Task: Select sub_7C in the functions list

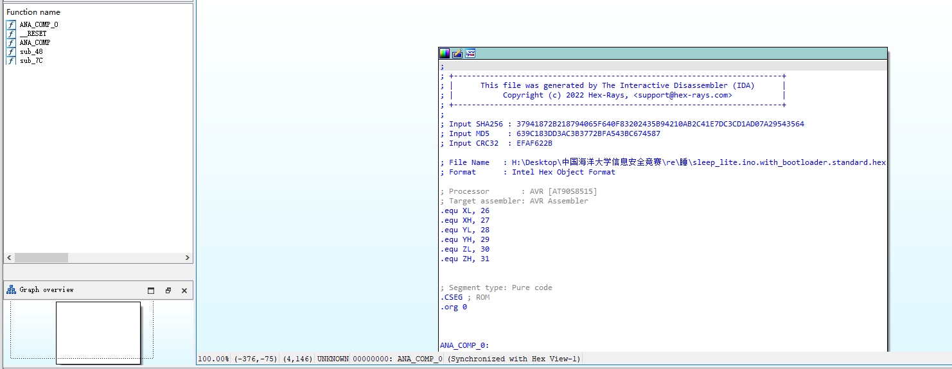Action: 31,60
